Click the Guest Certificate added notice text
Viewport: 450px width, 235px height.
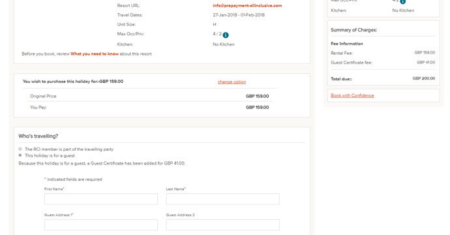102,163
